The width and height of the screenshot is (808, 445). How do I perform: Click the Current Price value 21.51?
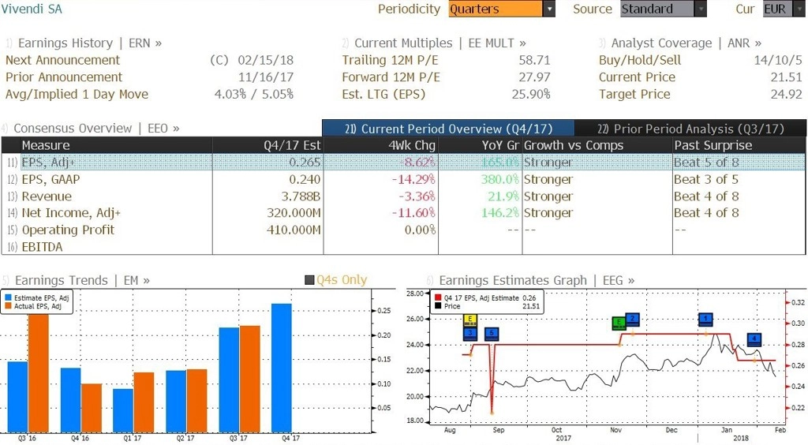[x=787, y=77]
